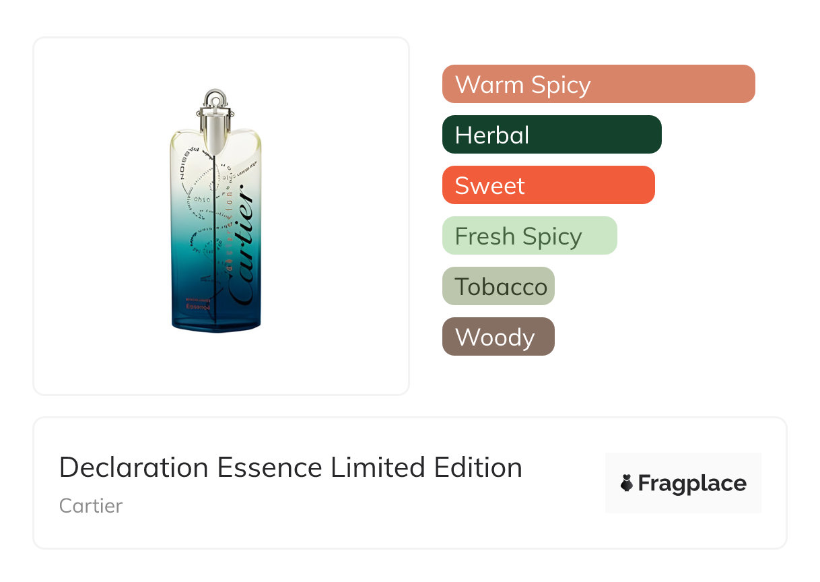Pick the light green Fresh Spicy accord
Image resolution: width=820 pixels, height=582 pixels.
click(529, 236)
